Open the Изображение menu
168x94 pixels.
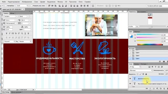27,2
